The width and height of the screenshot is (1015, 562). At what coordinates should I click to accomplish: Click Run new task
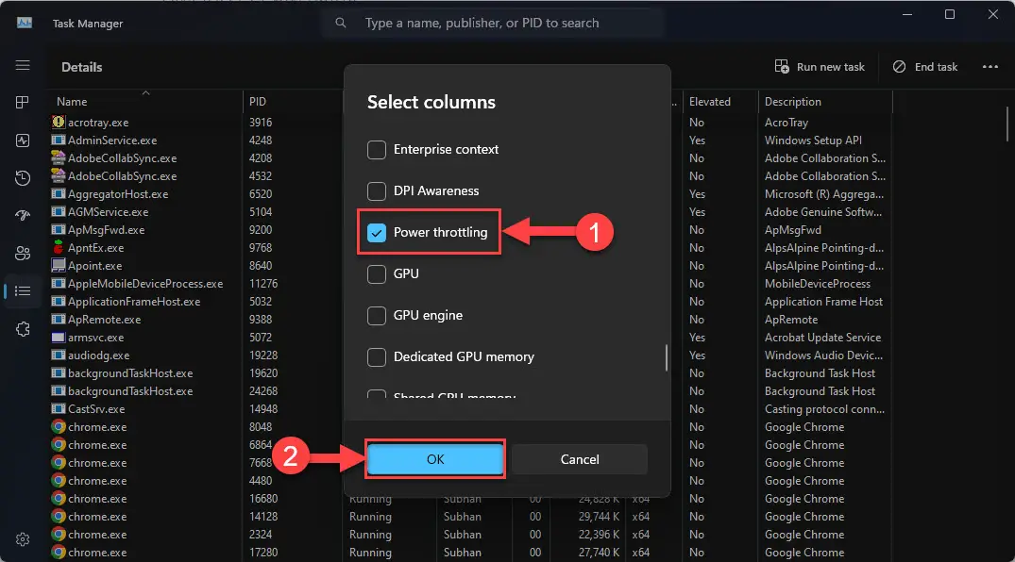820,67
